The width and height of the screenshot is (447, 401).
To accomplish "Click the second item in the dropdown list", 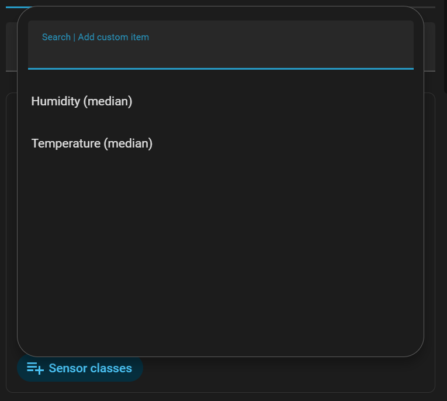I will pyautogui.click(x=92, y=143).
